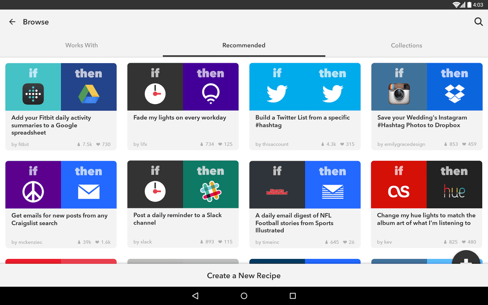Open the Collections tab
488x305 pixels.
point(407,45)
